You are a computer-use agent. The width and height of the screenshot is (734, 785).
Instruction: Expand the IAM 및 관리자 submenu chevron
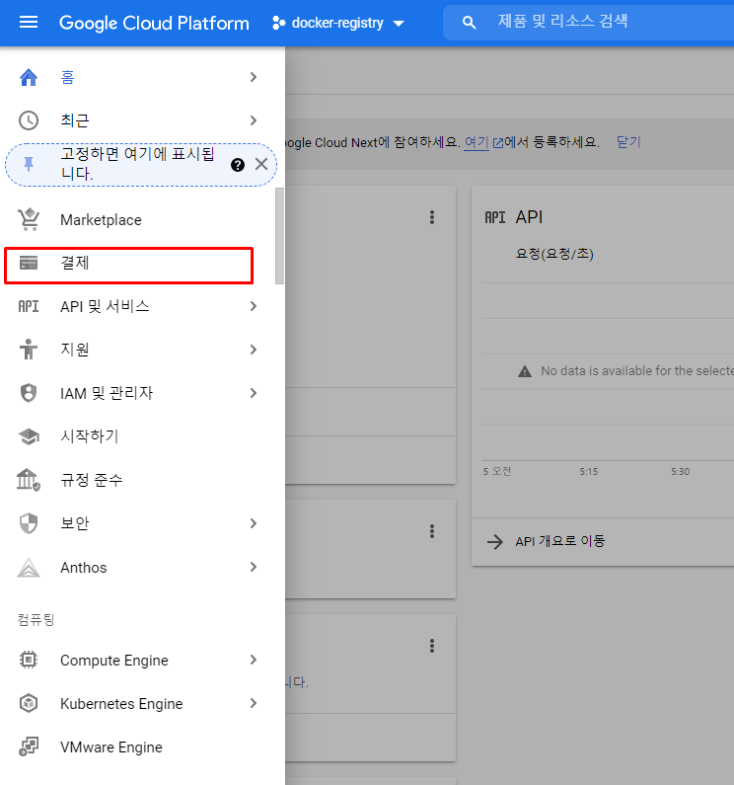pyautogui.click(x=254, y=394)
